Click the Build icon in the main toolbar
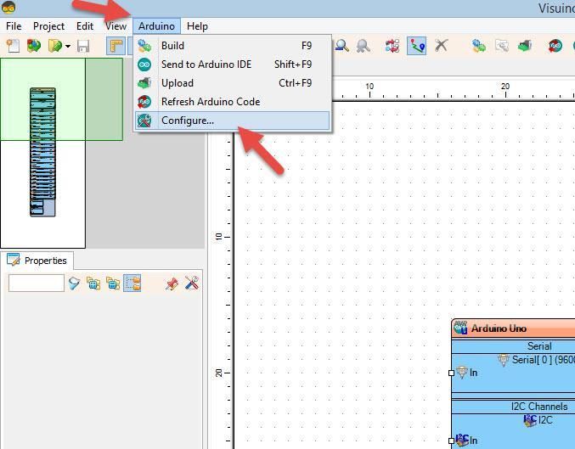 (478, 46)
